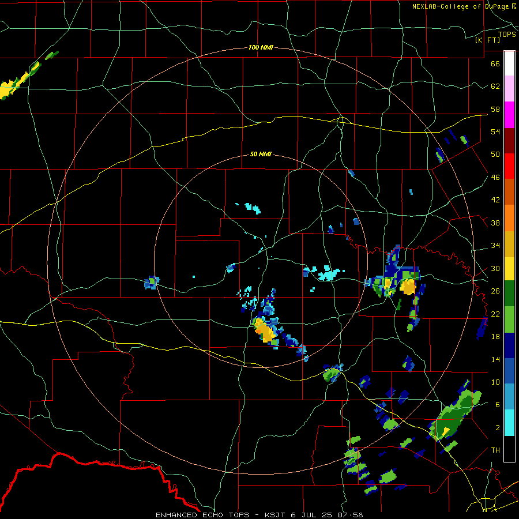The image size is (519, 519).
Task: Click the 34 value on the legend scale
Action: pyautogui.click(x=495, y=246)
